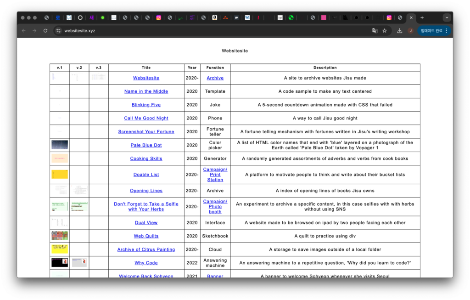
Task: Expand the tab search dropdown chevron
Action: [x=447, y=18]
